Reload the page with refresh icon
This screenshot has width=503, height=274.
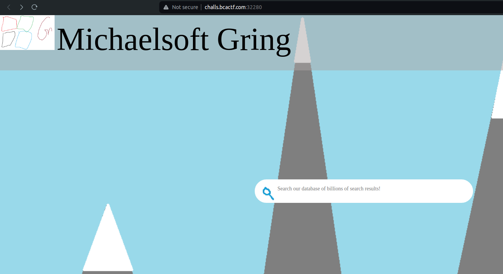click(34, 7)
